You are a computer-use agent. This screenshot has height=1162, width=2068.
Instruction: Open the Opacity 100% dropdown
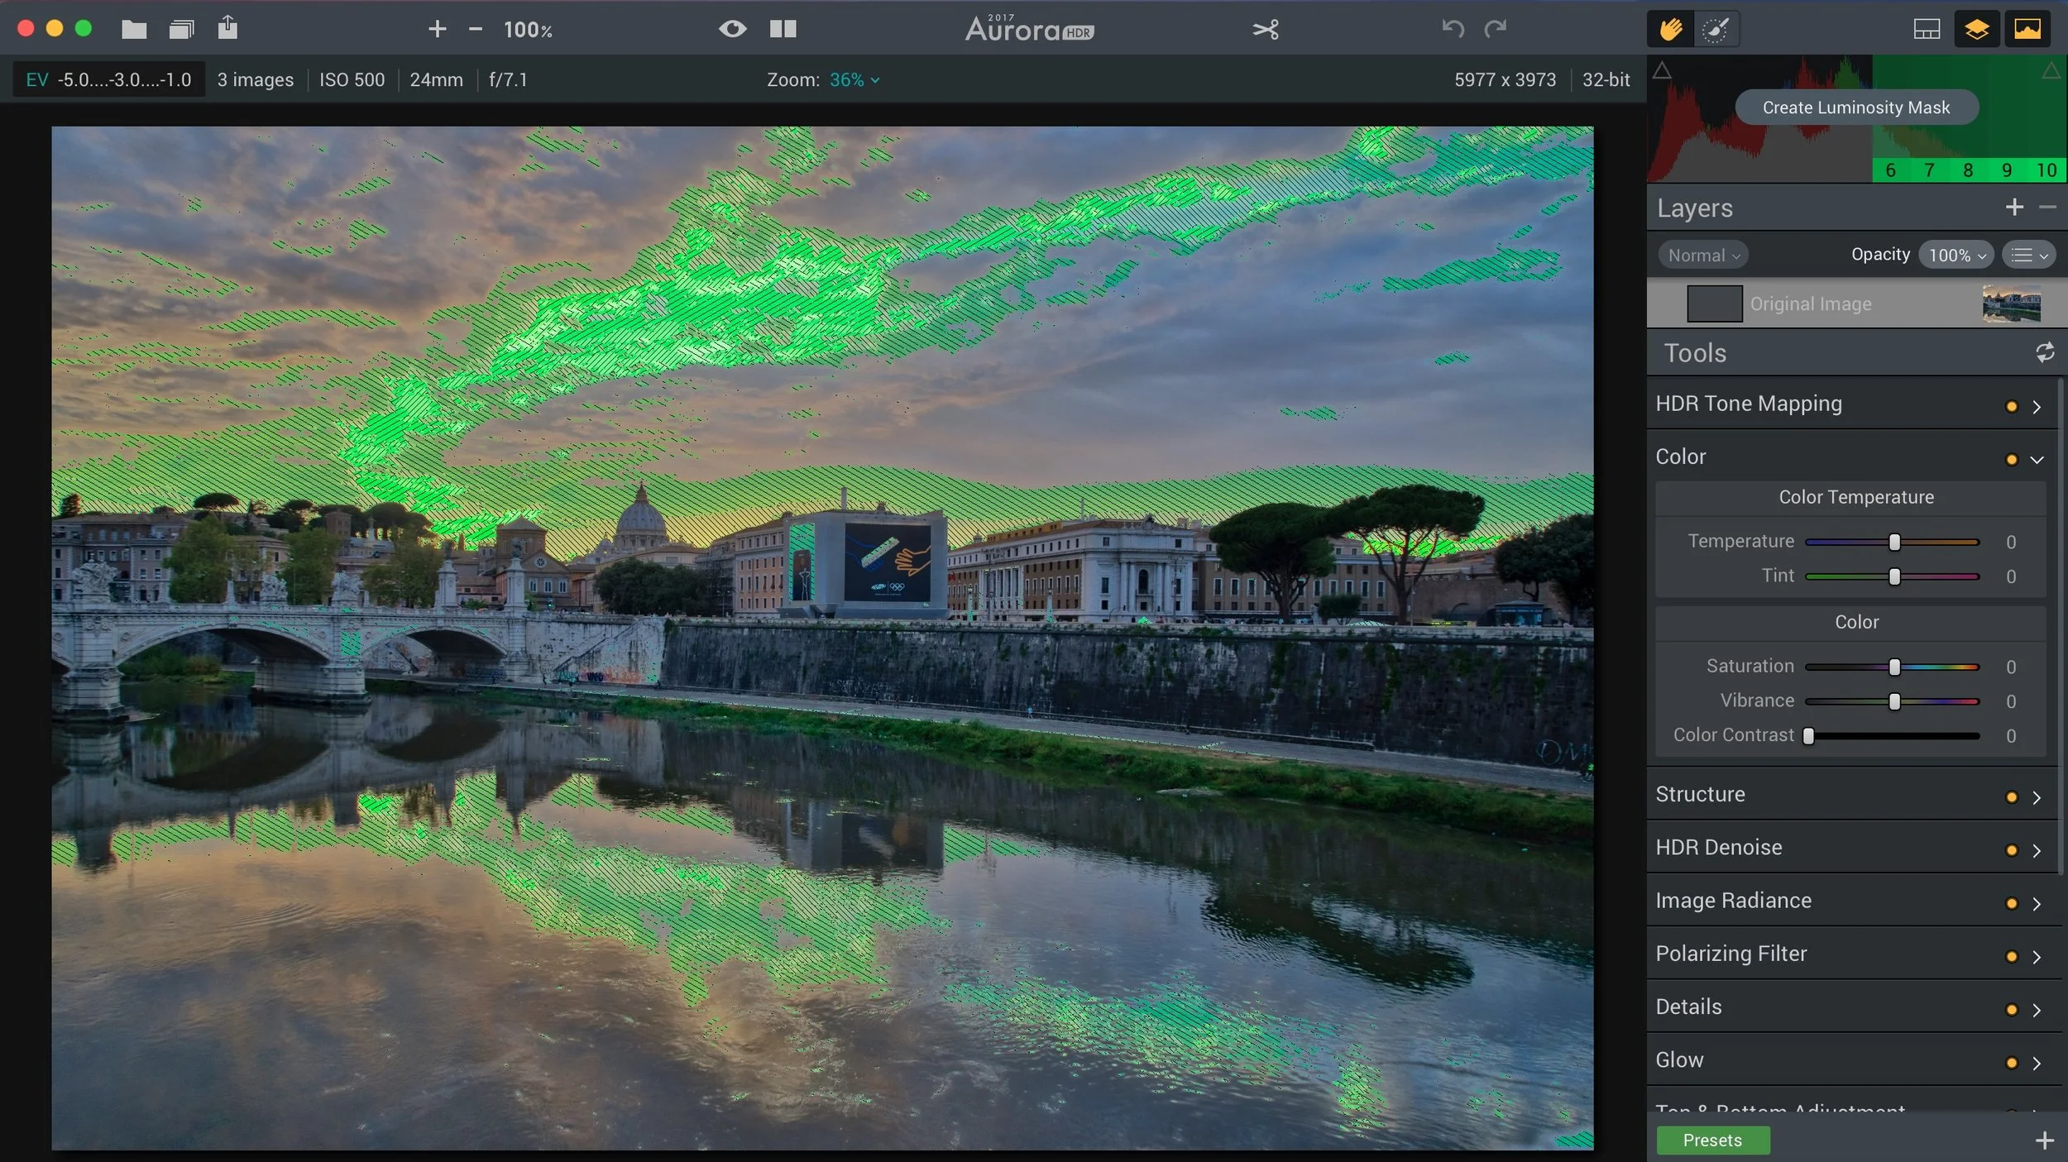1956,256
